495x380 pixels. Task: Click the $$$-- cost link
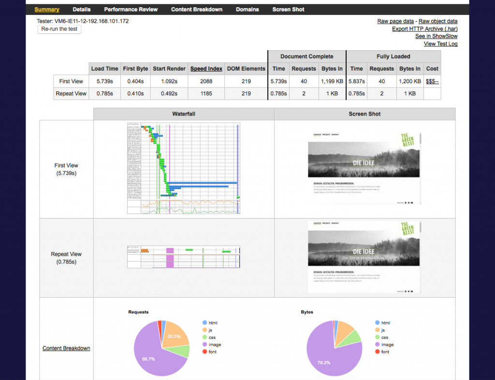click(x=432, y=81)
